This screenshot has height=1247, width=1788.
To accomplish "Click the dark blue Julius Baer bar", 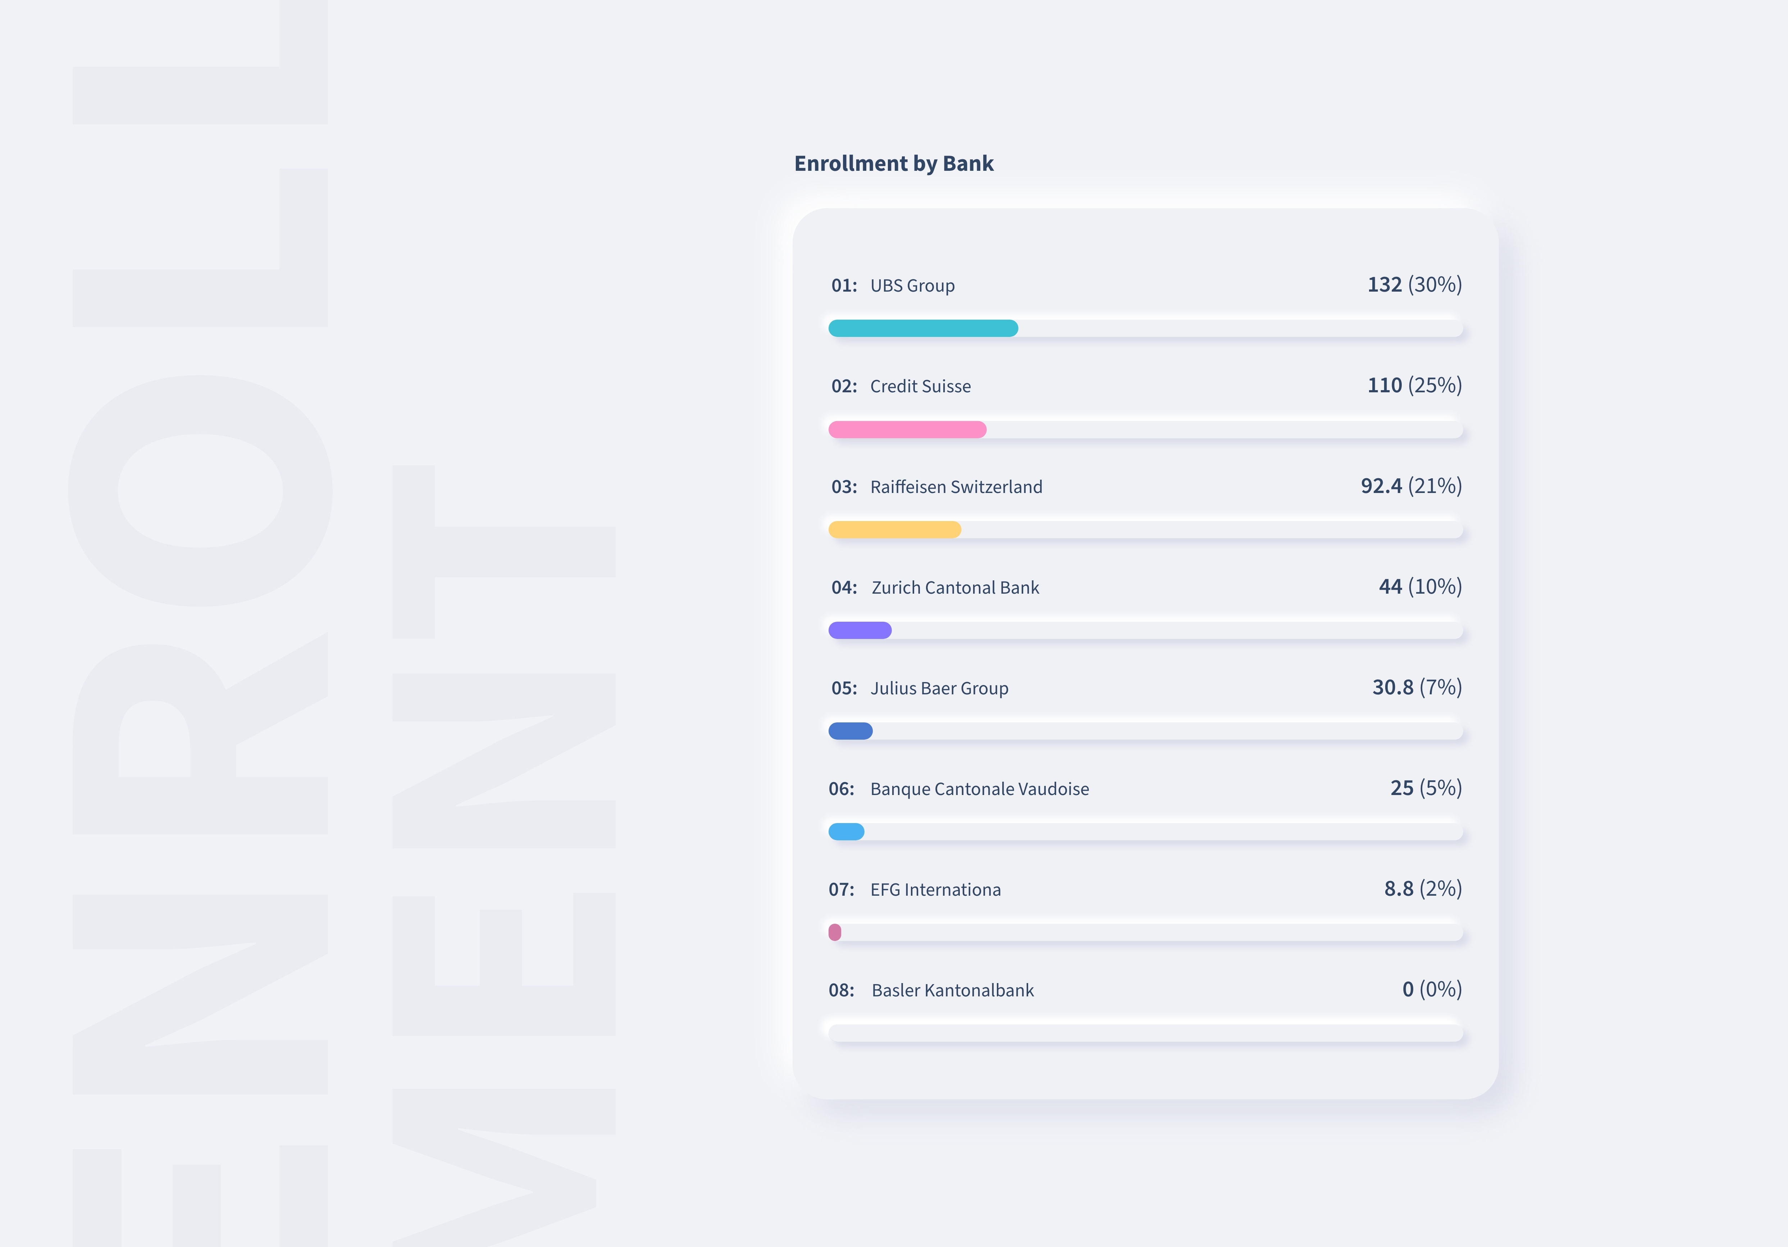I will pyautogui.click(x=850, y=731).
